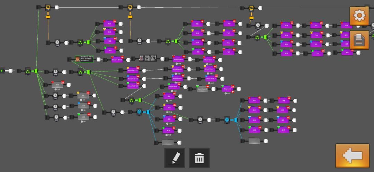Select the green-flag Wave 1 node
This screenshot has width=374, height=172.
point(133,86)
